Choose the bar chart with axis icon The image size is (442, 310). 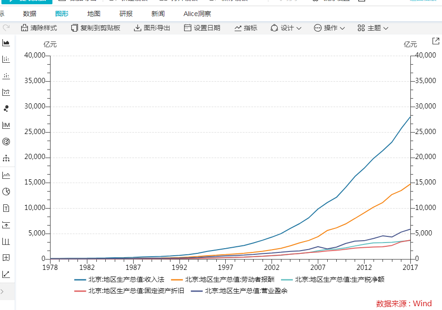pyautogui.click(x=6, y=59)
